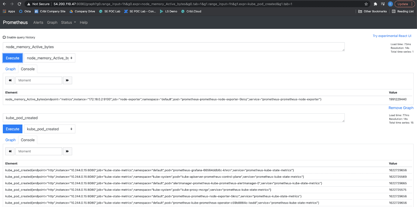This screenshot has width=417, height=207.
Task: Open the kube_pod_created metric dropdown
Action: point(50,129)
